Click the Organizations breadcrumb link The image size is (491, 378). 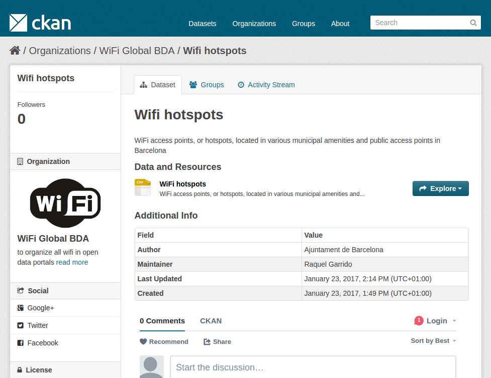click(x=60, y=51)
